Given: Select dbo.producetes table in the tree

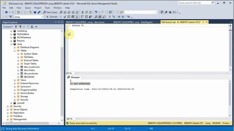Looking at the screenshot, I should pyautogui.click(x=31, y=74).
